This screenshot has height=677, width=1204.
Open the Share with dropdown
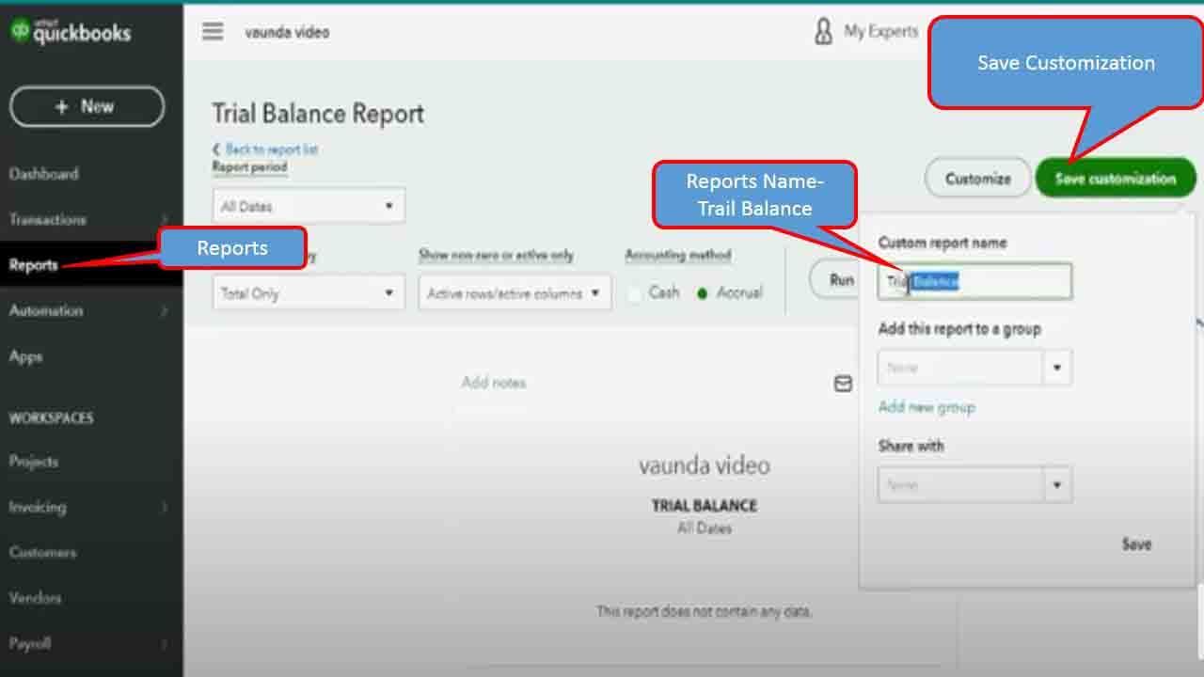tap(974, 485)
